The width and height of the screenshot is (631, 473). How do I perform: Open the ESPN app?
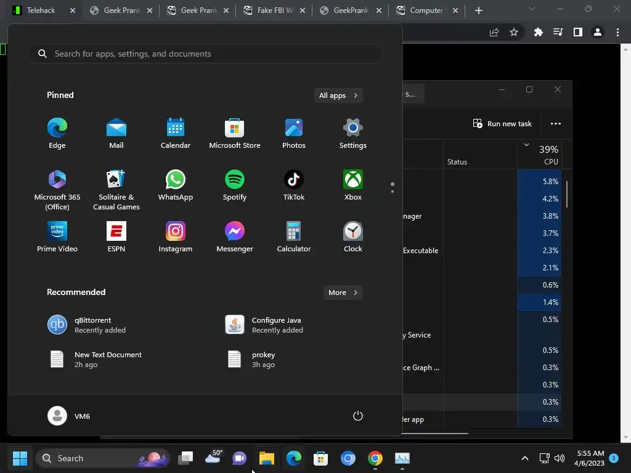116,237
